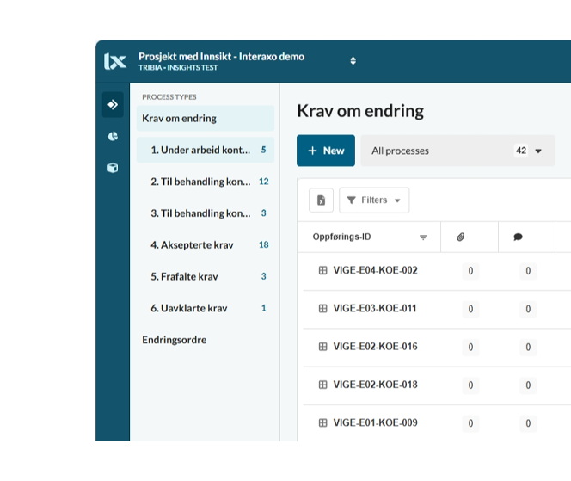The height and width of the screenshot is (481, 571).
Task: Click the New button
Action: click(325, 151)
